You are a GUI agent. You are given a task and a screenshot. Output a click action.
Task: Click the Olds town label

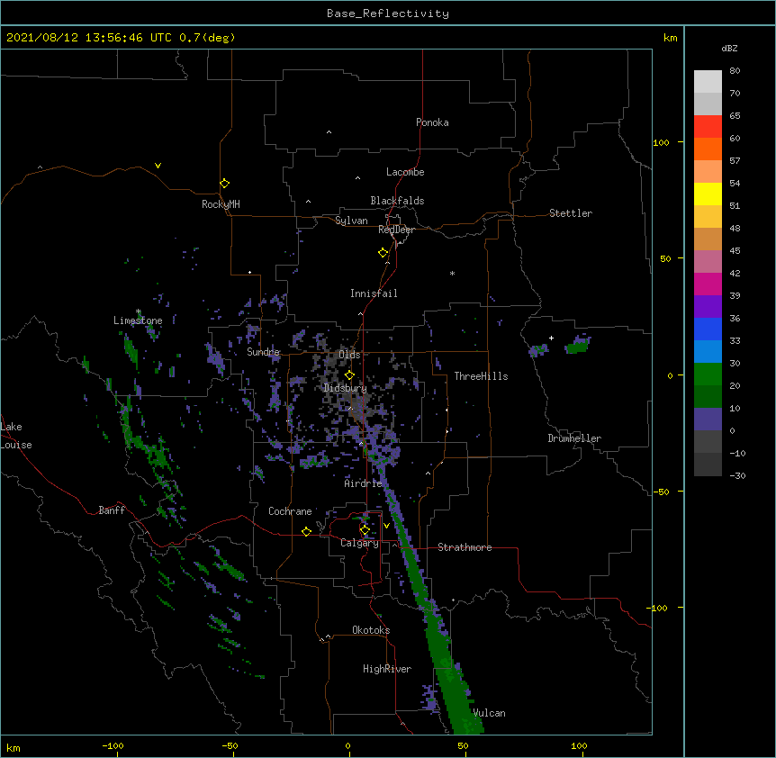coord(349,355)
